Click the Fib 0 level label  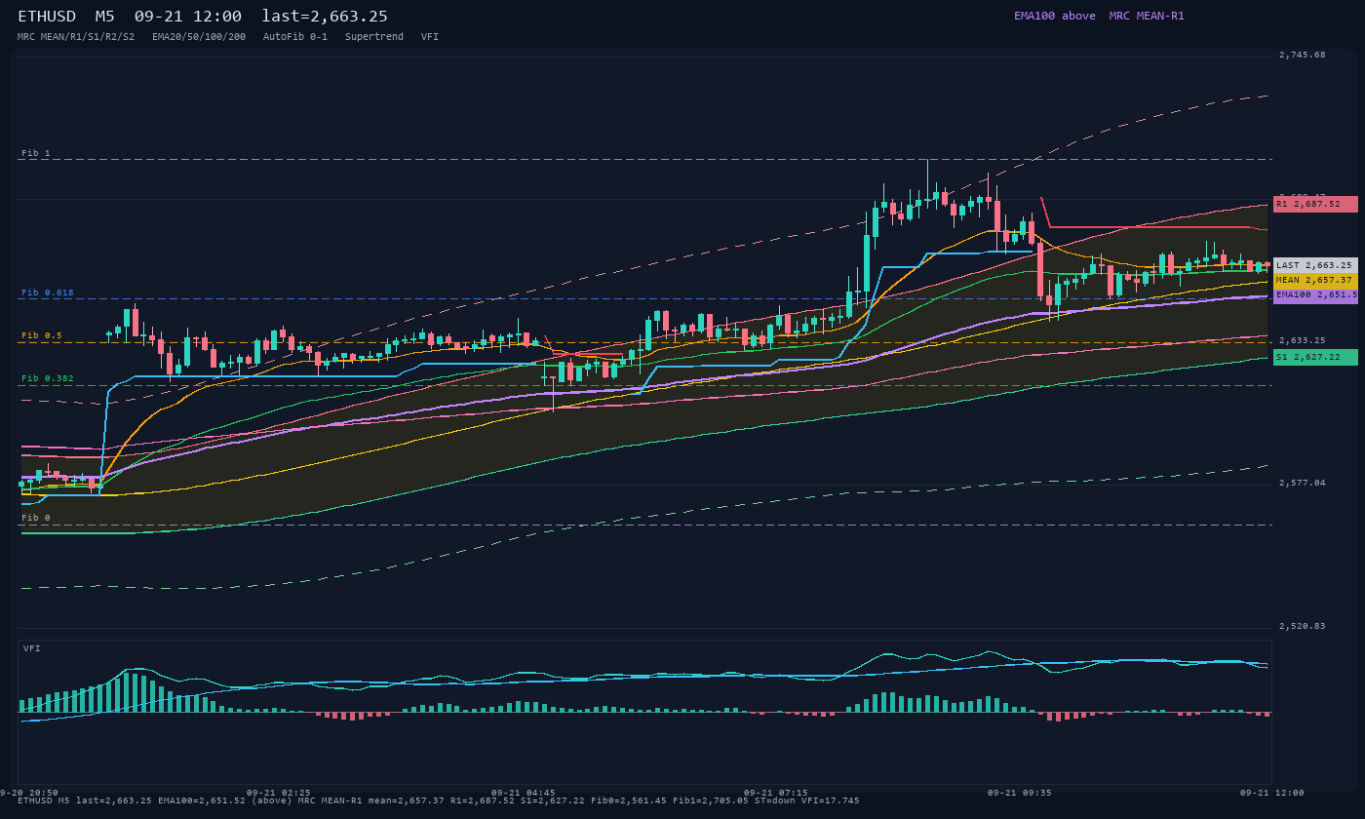coord(36,518)
